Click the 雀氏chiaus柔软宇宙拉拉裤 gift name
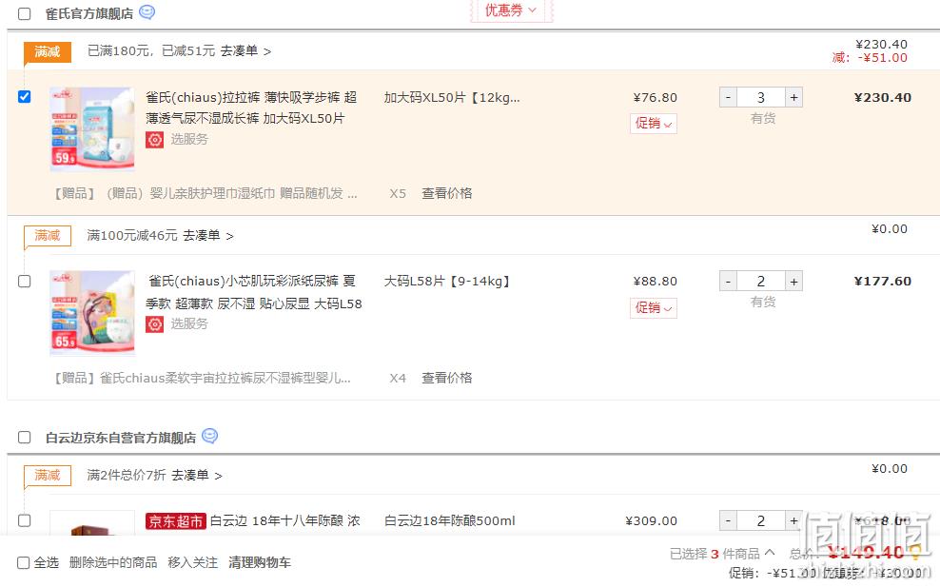 pyautogui.click(x=202, y=378)
